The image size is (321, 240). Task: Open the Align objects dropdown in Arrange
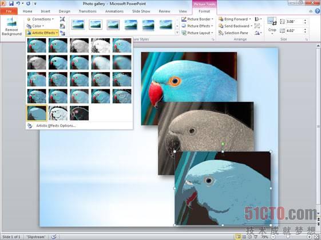[258, 19]
